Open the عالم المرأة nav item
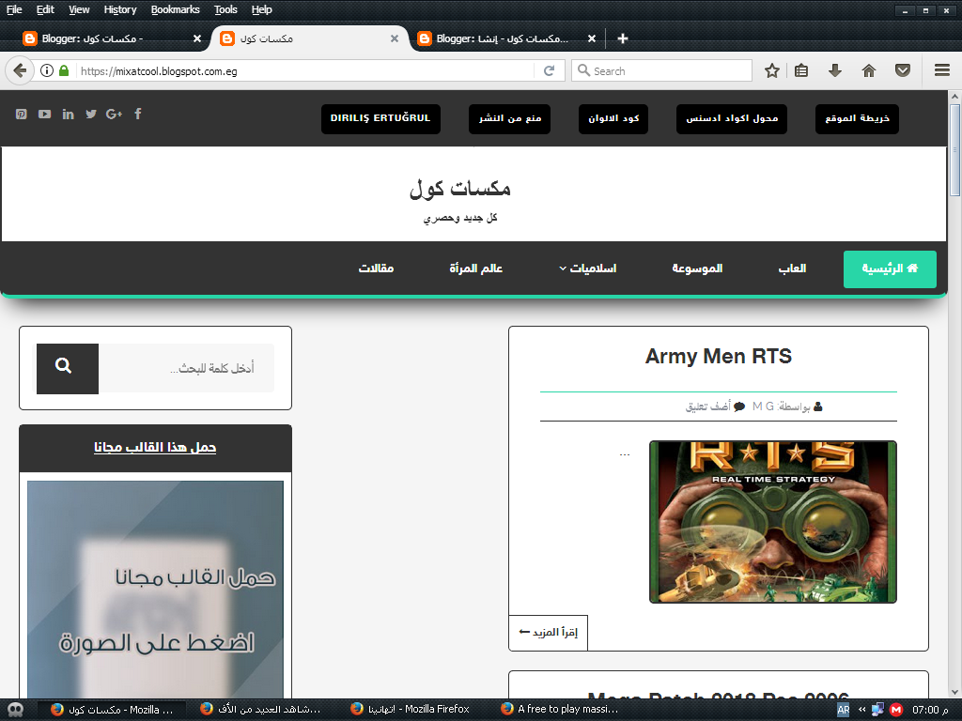Viewport: 962px width, 721px height. click(x=476, y=268)
